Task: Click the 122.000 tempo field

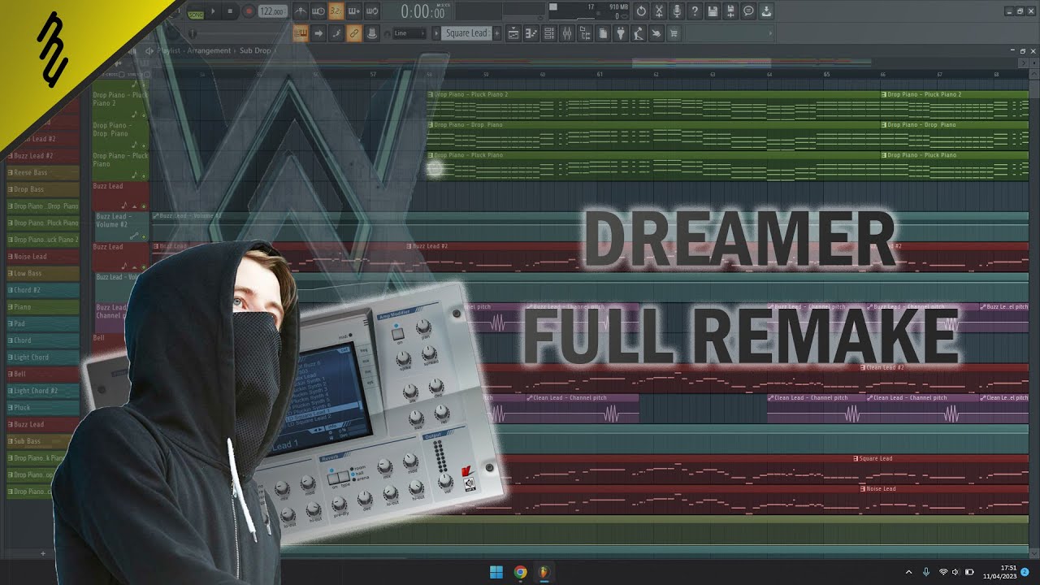Action: coord(272,11)
